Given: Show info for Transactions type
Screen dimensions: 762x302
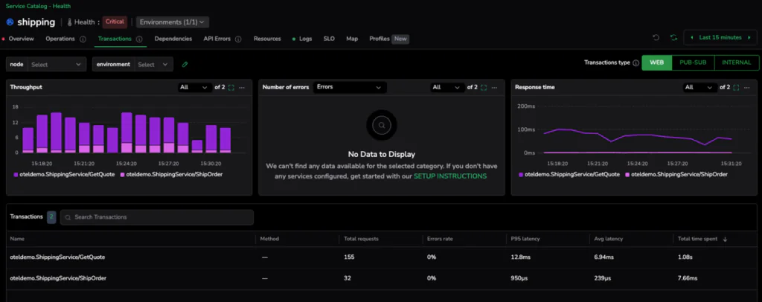Looking at the screenshot, I should click(x=635, y=63).
